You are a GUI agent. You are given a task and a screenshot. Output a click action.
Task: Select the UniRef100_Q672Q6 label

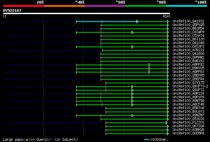coord(188,126)
